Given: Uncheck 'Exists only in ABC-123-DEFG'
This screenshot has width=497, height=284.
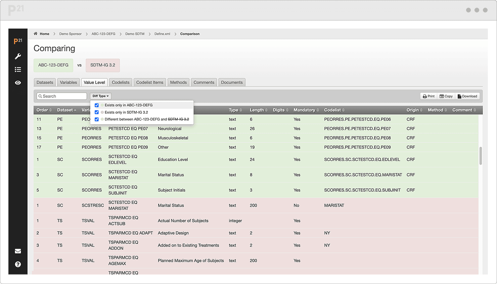Looking at the screenshot, I should click(x=97, y=105).
